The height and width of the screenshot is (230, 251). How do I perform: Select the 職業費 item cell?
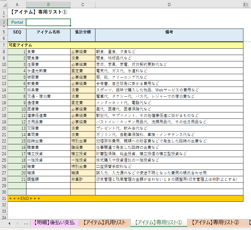point(48,147)
